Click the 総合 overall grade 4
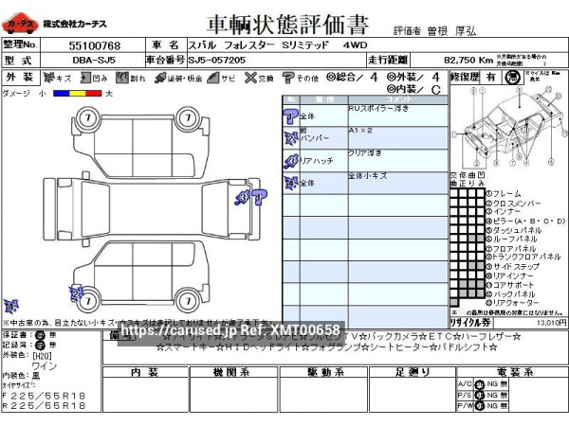 374,78
